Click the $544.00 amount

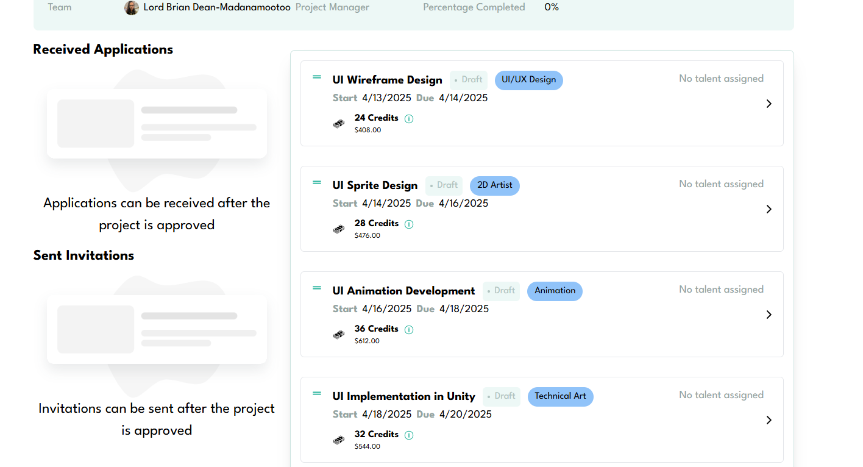click(x=368, y=446)
